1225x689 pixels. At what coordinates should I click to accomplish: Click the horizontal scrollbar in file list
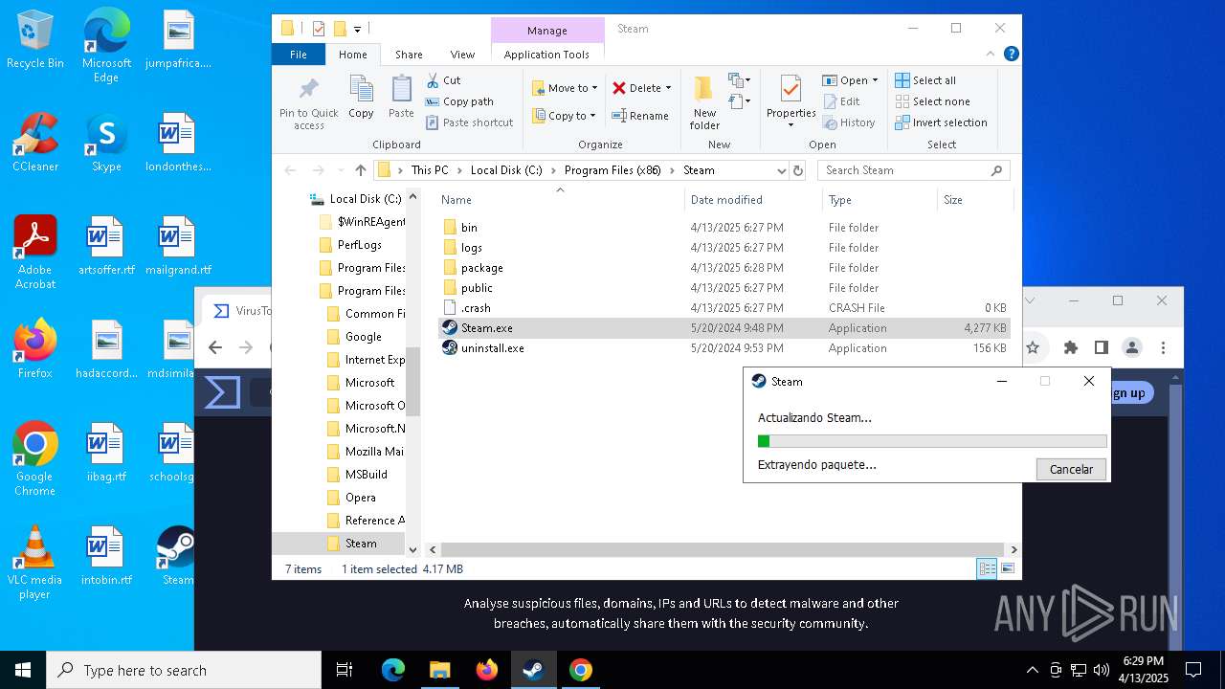click(723, 549)
